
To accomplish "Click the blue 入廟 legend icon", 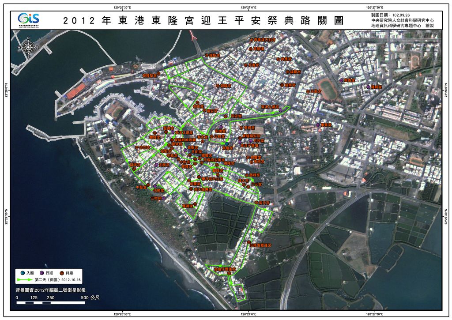I will coord(23,273).
